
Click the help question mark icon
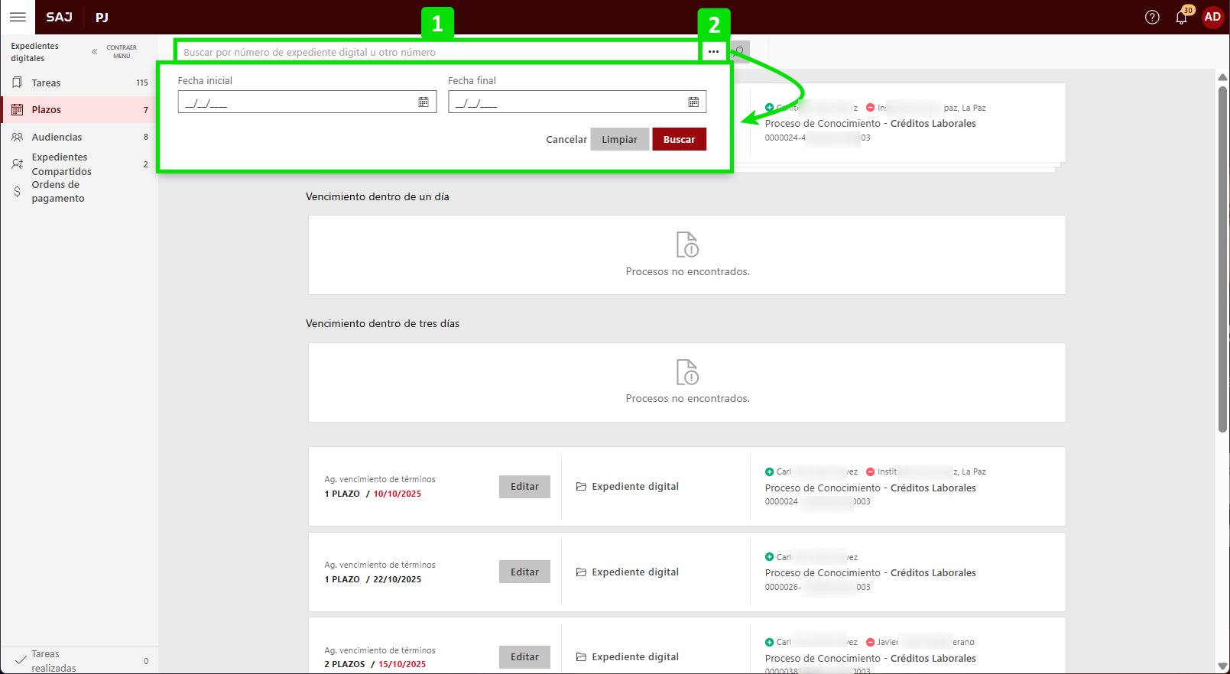[1152, 17]
